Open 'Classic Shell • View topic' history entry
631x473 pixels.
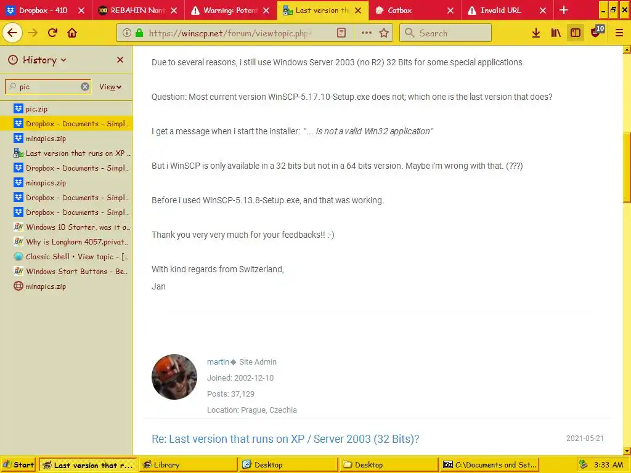67,257
